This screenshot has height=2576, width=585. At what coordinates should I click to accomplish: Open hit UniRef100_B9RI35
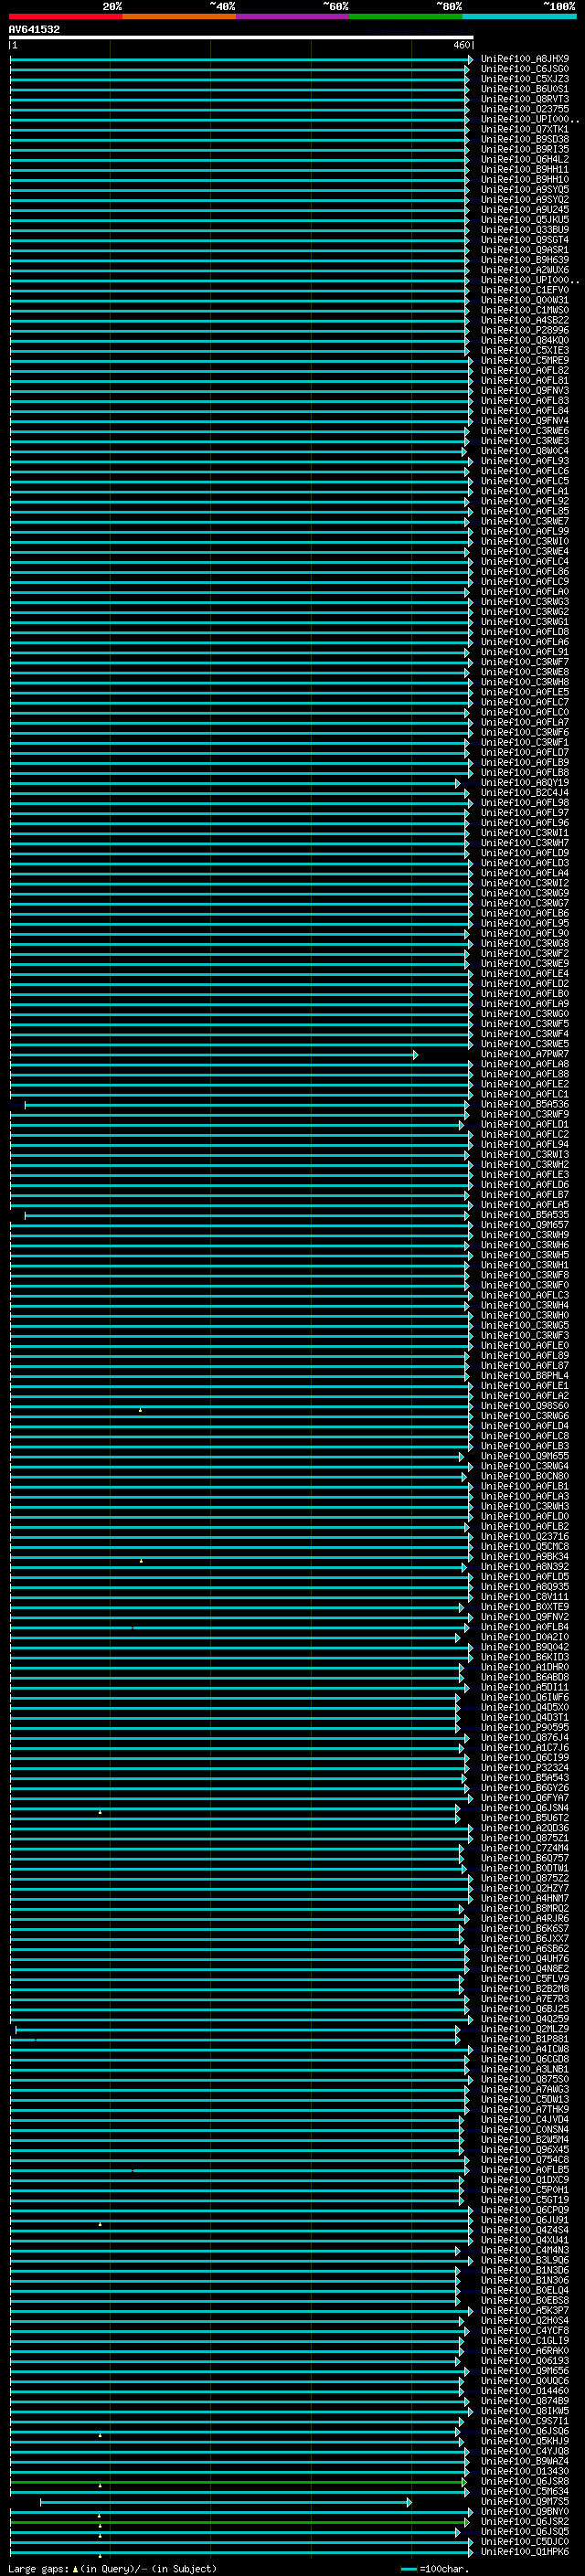(x=524, y=149)
